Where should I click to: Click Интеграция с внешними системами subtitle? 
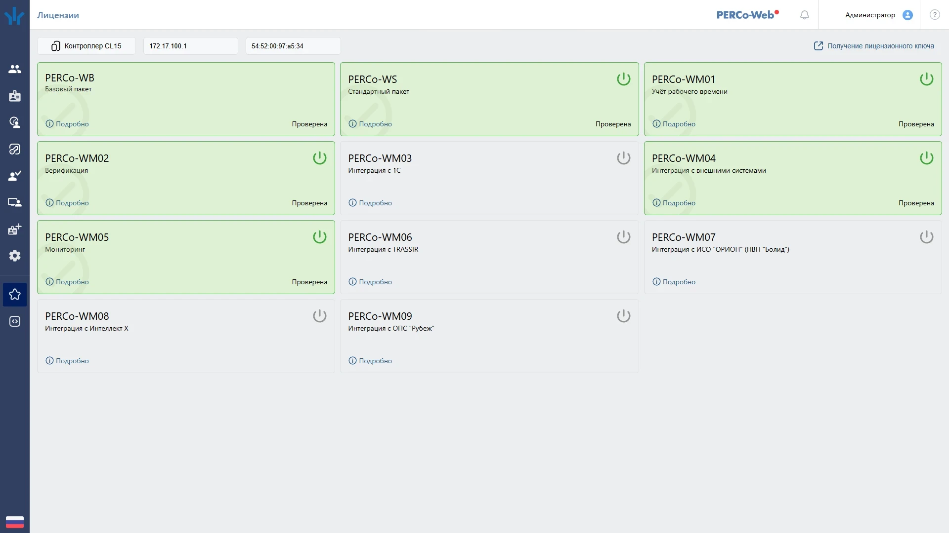(709, 170)
